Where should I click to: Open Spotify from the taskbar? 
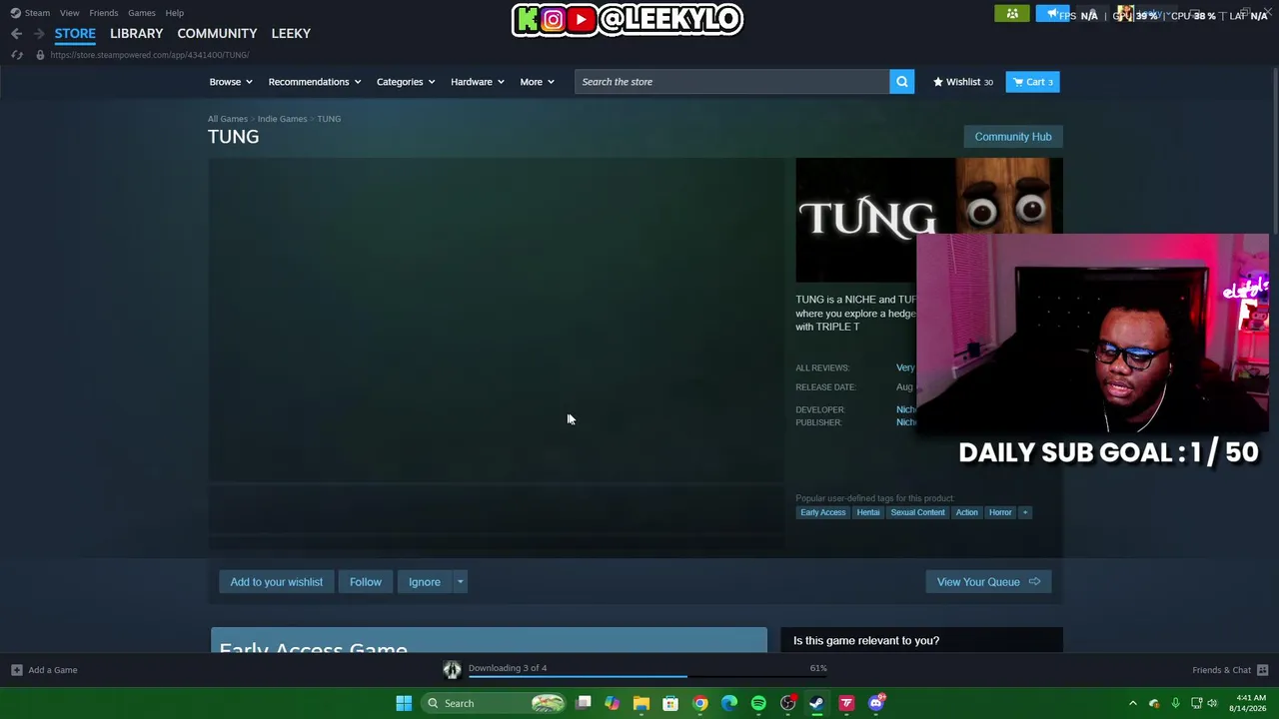coord(758,703)
